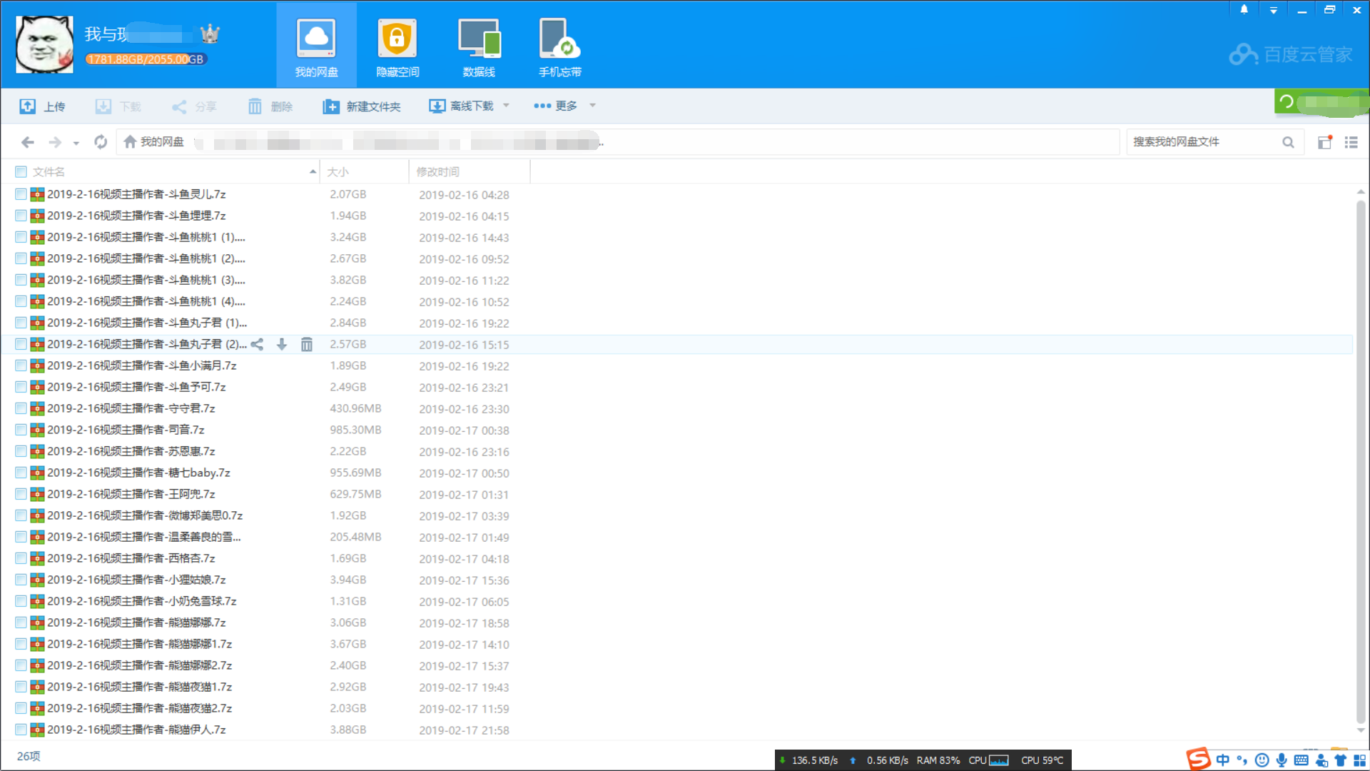Select file 熊猫夜猫1.7z
The width and height of the screenshot is (1370, 771).
(x=140, y=687)
